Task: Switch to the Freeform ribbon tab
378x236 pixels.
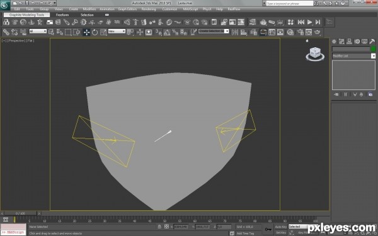Action: coord(62,15)
